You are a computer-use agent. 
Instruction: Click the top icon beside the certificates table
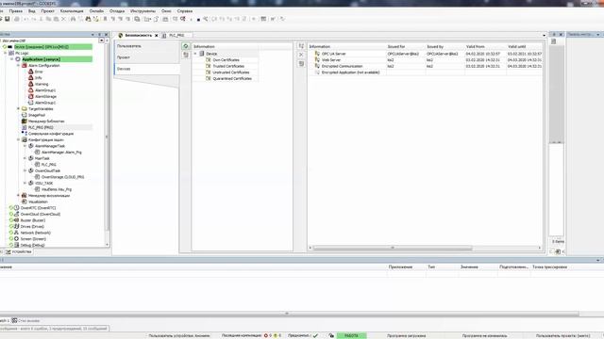click(301, 46)
